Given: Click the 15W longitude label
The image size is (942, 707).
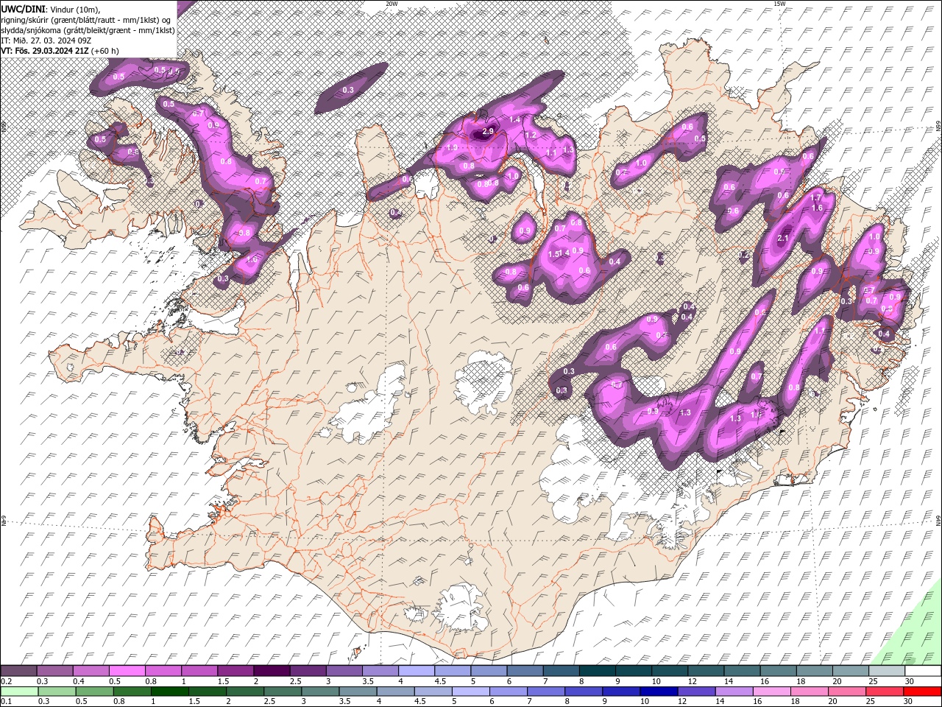Looking at the screenshot, I should tap(779, 4).
